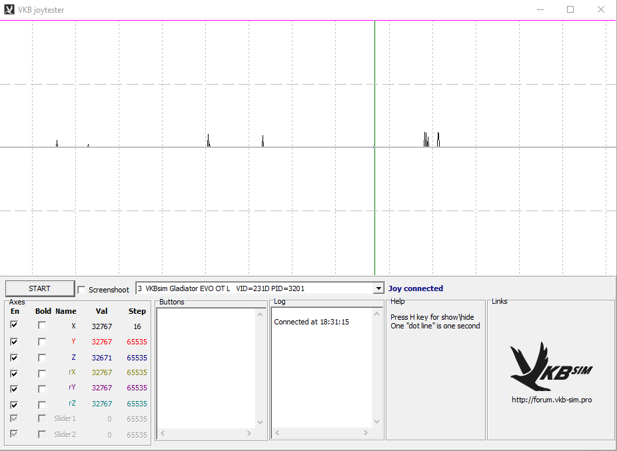Click the Buttons list left scroll arrow
Screen dimensions: 617x451
point(163,433)
